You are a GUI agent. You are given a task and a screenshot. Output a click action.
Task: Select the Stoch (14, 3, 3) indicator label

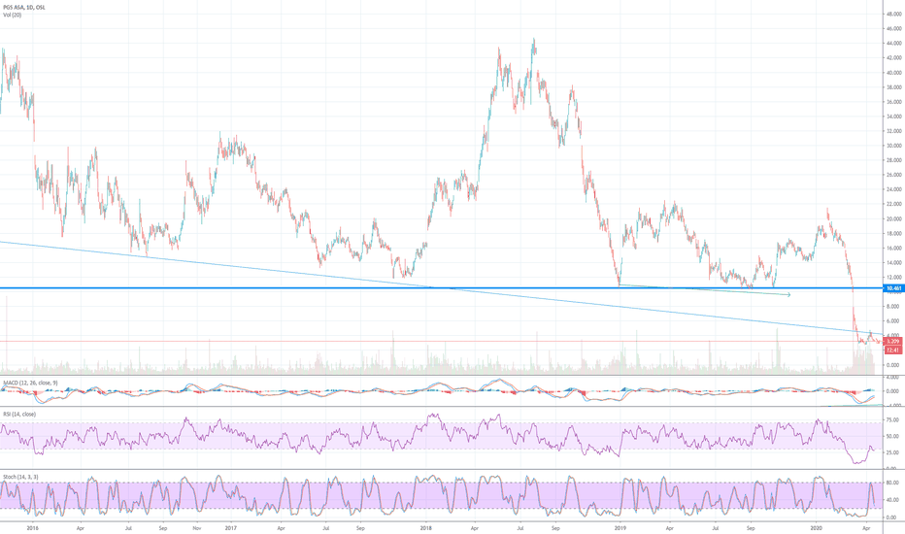(x=20, y=477)
